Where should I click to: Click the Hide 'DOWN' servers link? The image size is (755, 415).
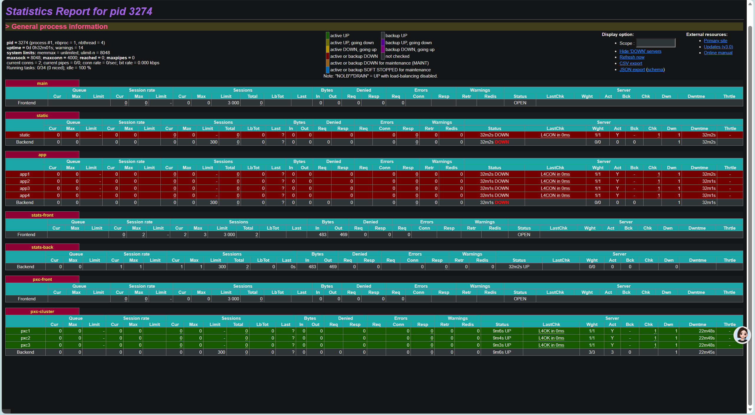coord(640,51)
